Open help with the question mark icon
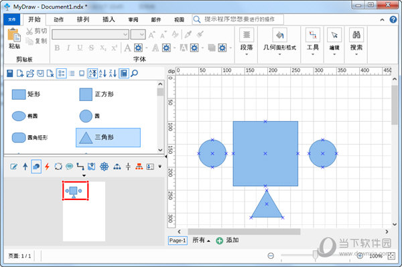The image size is (402, 267). (393, 19)
